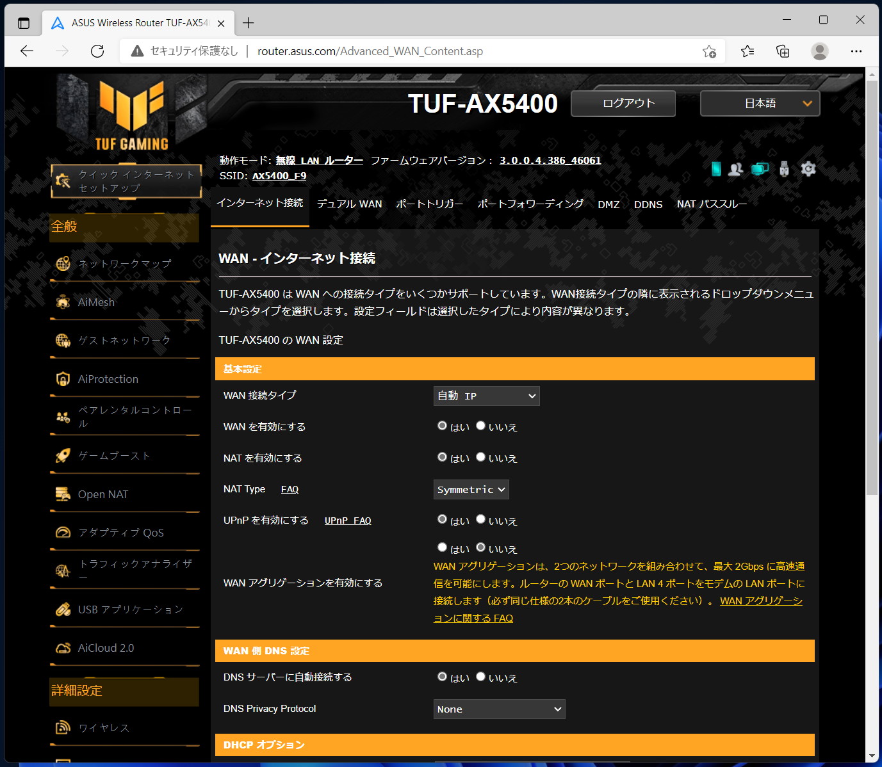Switch to ポートフォワーディング tab
882x767 pixels.
tap(530, 204)
